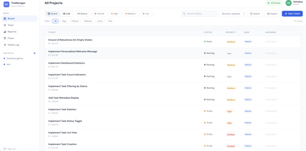This screenshot has width=306, height=151.
Task: Select the Refactor filter chip
Action: coord(88,21)
